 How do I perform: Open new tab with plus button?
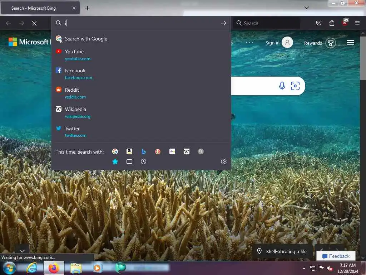click(87, 8)
